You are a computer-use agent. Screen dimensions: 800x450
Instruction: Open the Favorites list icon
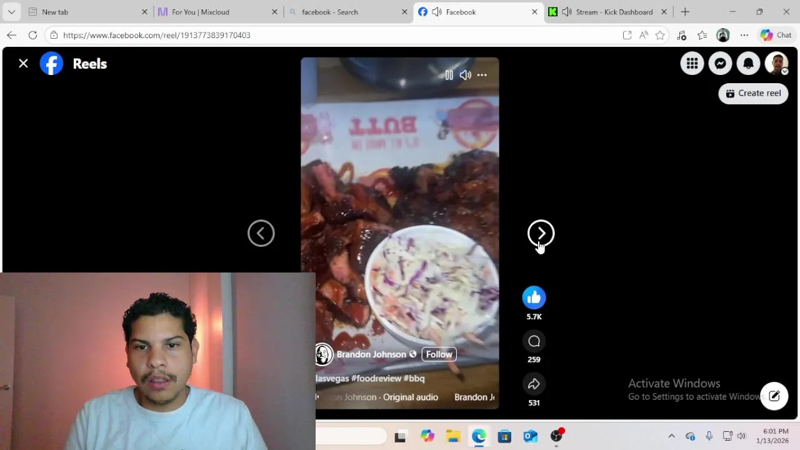pyautogui.click(x=702, y=35)
